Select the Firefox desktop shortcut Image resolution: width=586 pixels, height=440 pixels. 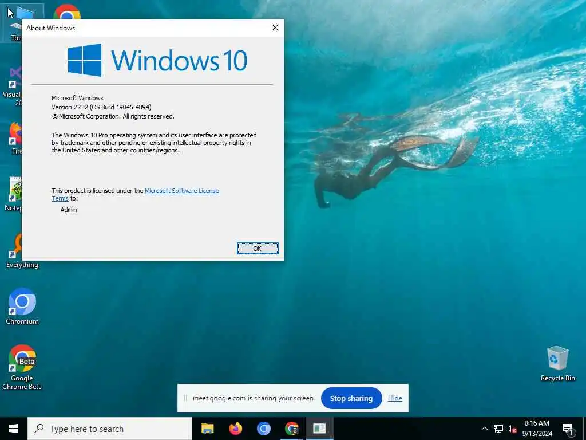(15, 137)
